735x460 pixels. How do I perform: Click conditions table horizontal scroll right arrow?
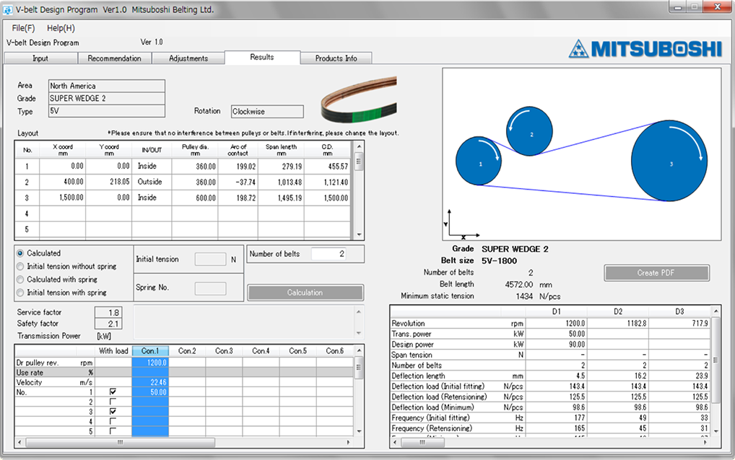[348, 442]
